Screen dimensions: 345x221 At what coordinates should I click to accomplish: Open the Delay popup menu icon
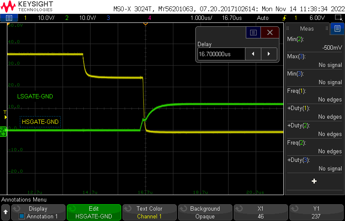(x=253, y=32)
